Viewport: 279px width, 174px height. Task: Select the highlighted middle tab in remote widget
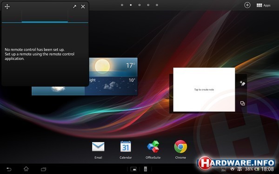point(45,16)
